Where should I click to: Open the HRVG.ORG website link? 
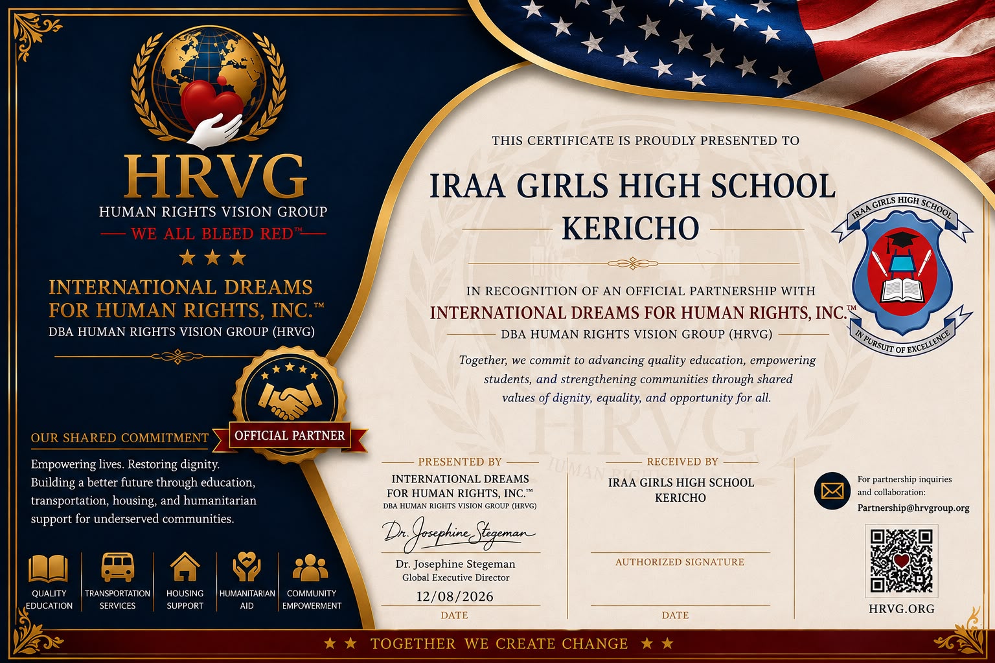coord(901,609)
